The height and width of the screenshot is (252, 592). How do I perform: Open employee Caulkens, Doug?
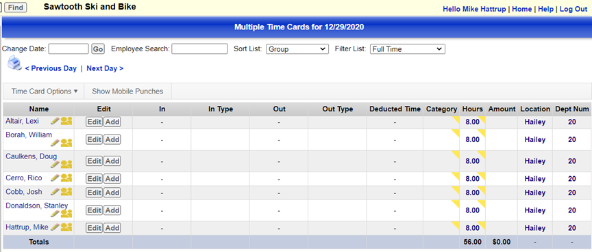[32, 156]
